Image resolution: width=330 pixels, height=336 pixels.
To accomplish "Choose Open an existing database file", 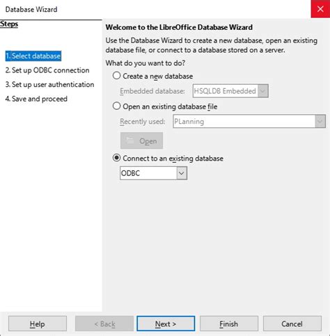I will coord(116,106).
